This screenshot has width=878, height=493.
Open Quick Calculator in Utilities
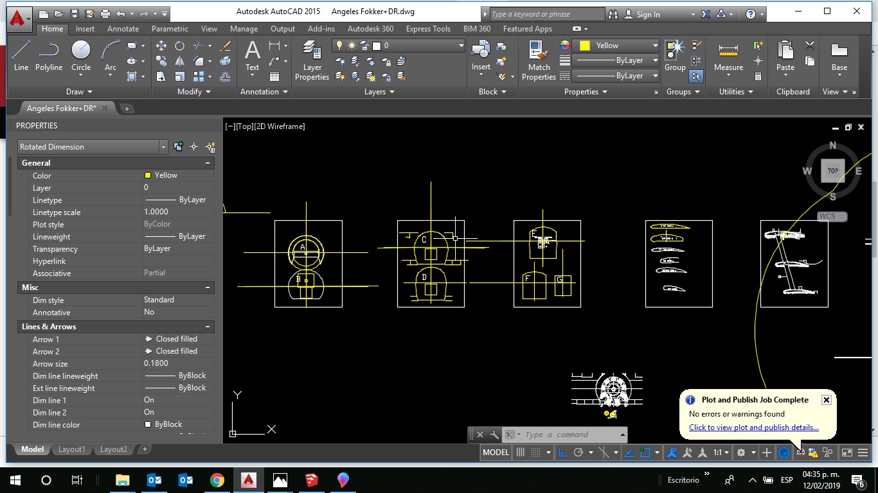click(758, 76)
